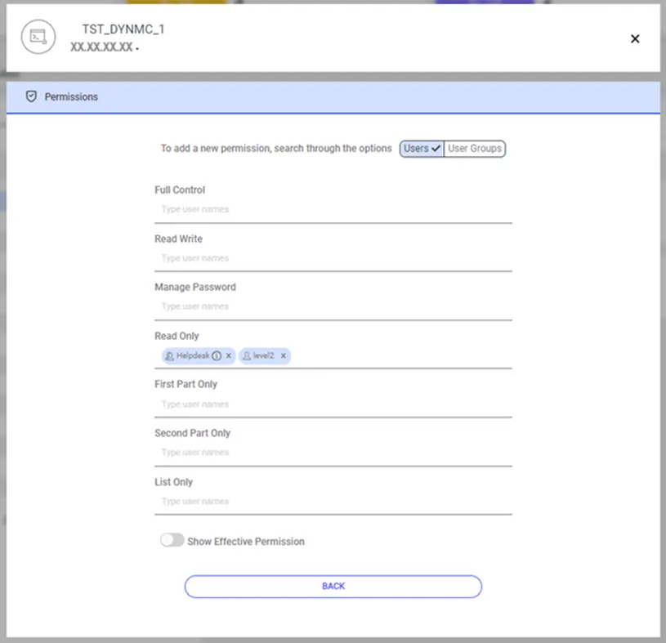
Task: Remove level2 from Read Only
Action: pos(284,356)
